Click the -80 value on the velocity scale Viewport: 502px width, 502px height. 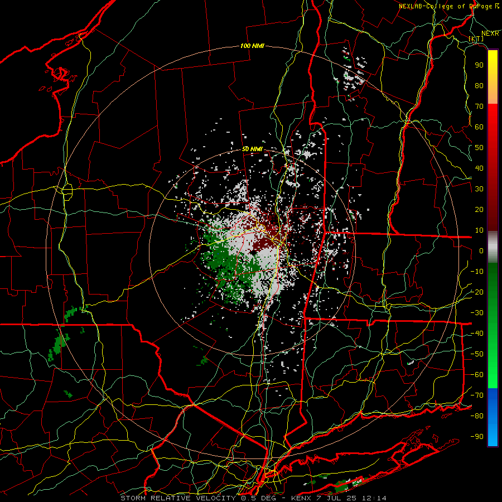(477, 416)
